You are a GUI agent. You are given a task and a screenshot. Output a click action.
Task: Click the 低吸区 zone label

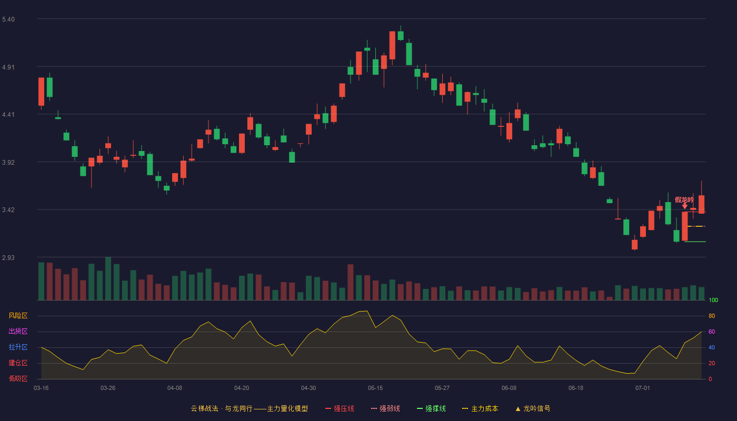18,379
